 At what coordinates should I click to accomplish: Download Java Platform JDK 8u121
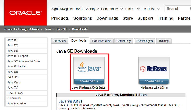(89, 81)
